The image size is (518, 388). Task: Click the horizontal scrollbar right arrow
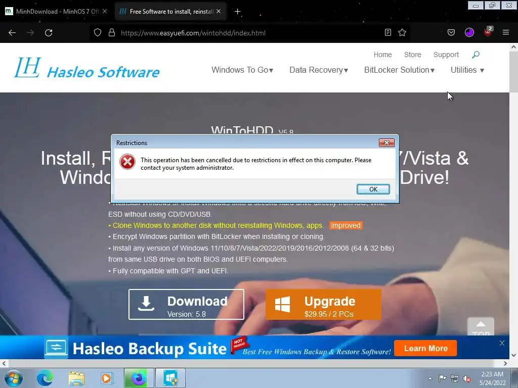[x=505, y=363]
